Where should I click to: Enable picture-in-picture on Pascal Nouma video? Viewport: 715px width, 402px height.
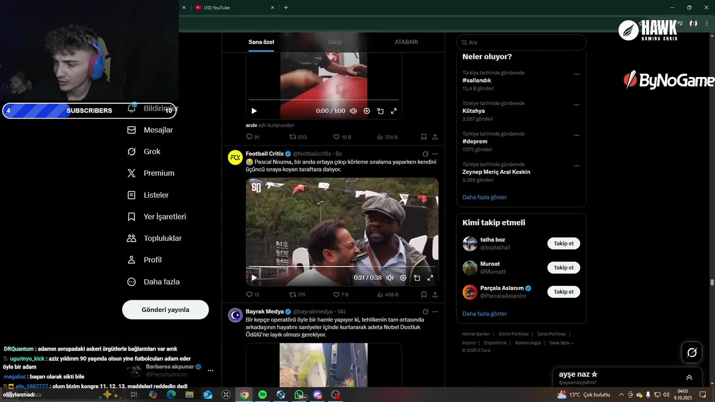coord(417,277)
